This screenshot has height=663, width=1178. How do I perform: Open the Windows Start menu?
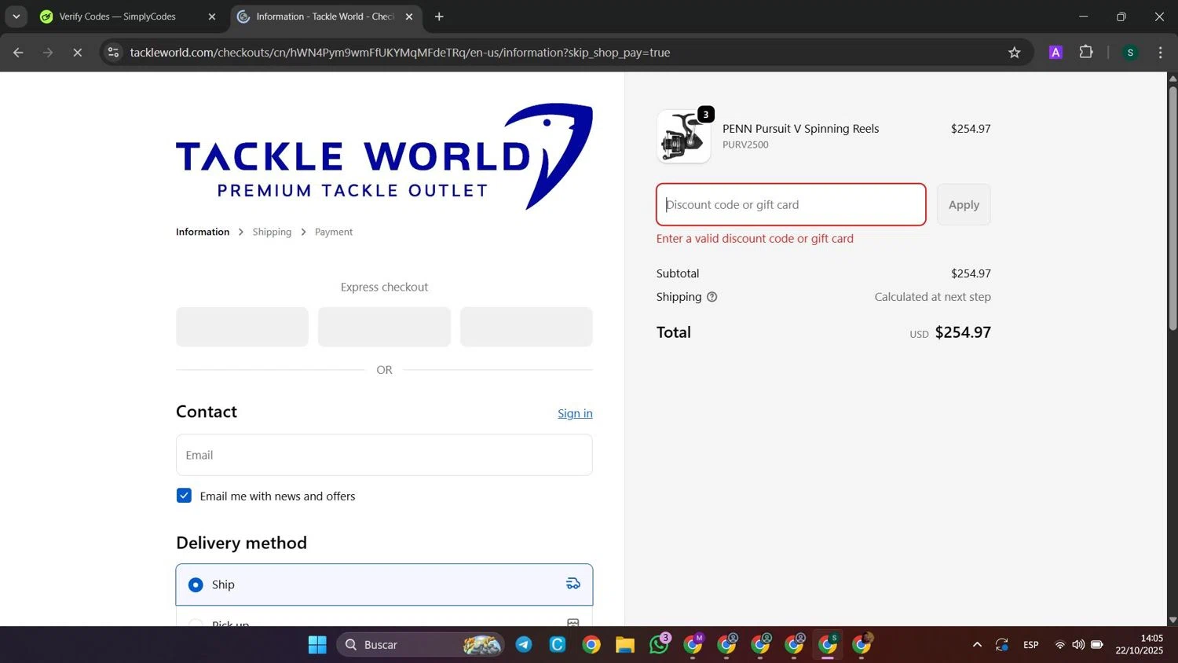(317, 645)
